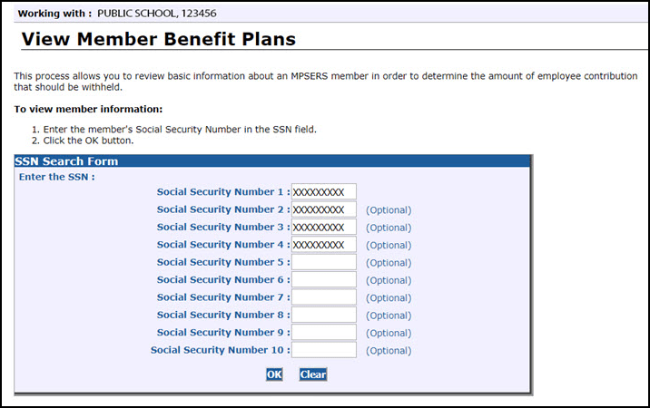Click the SSN Search Form header bar
Screen dimensions: 650x408
pos(272,161)
